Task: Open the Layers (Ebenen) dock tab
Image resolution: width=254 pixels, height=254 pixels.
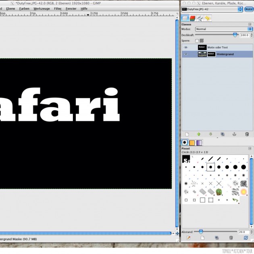Action: pos(185,18)
